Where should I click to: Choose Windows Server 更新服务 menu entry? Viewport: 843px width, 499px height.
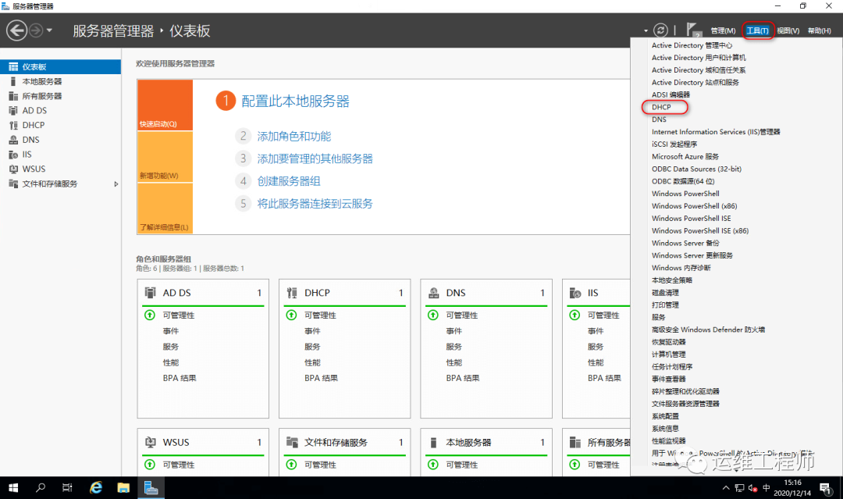point(692,255)
